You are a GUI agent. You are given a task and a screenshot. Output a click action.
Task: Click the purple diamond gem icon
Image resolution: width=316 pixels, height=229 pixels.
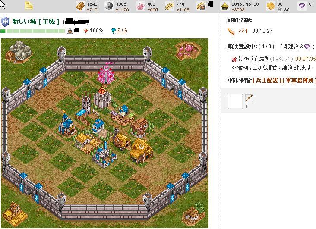(x=302, y=6)
